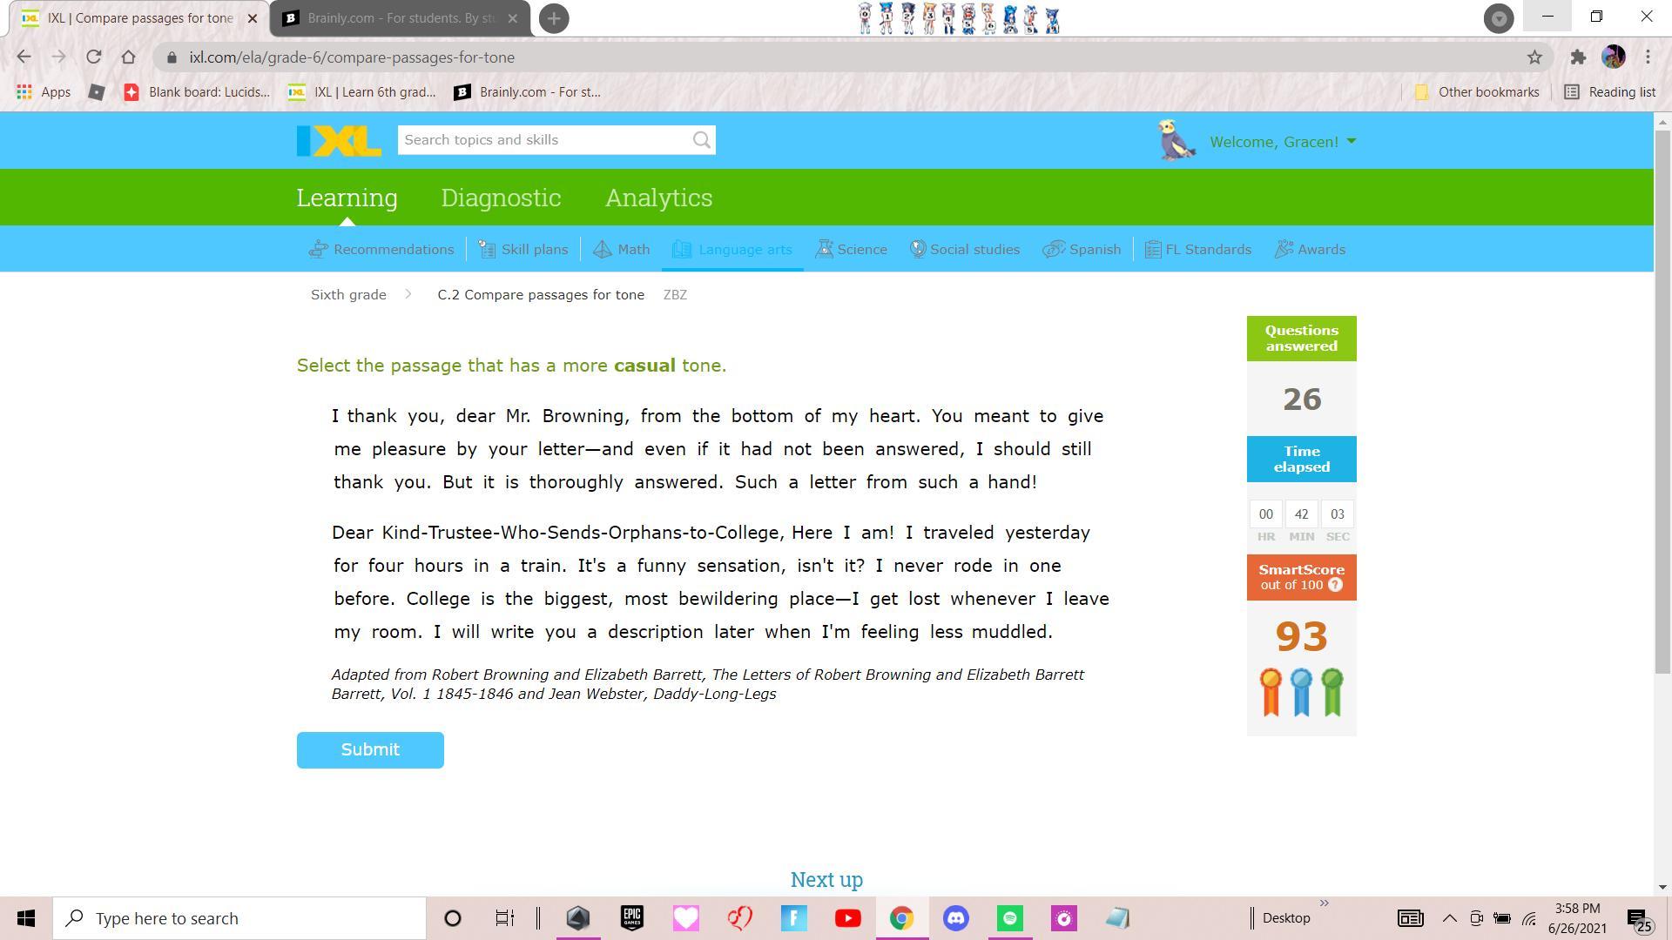This screenshot has height=940, width=1672.
Task: Click the search magnifier icon
Action: (701, 140)
